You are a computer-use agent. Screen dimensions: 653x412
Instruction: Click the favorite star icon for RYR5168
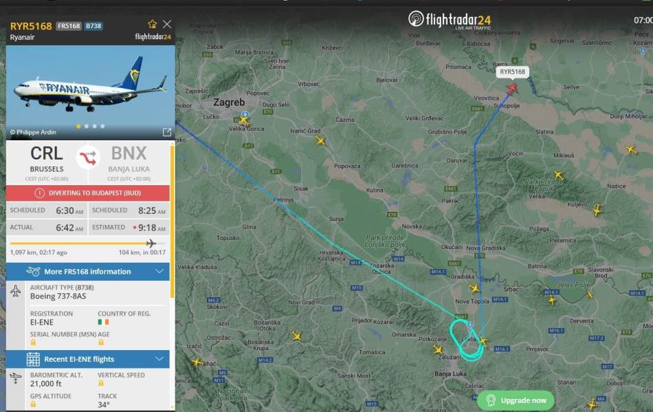[x=153, y=24]
